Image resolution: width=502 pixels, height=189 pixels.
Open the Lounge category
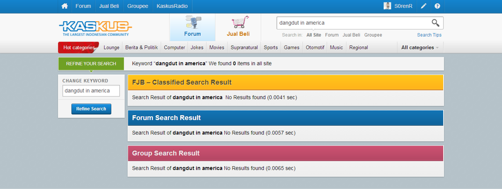tap(111, 48)
